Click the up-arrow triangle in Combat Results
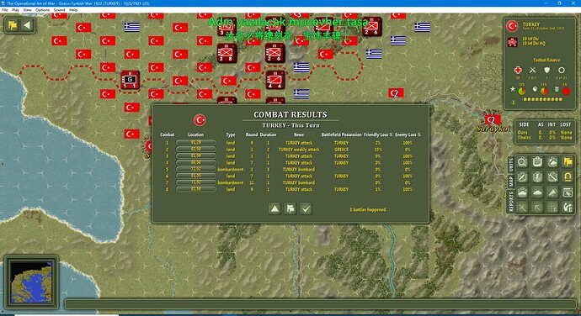This screenshot has height=316, width=581. point(275,208)
